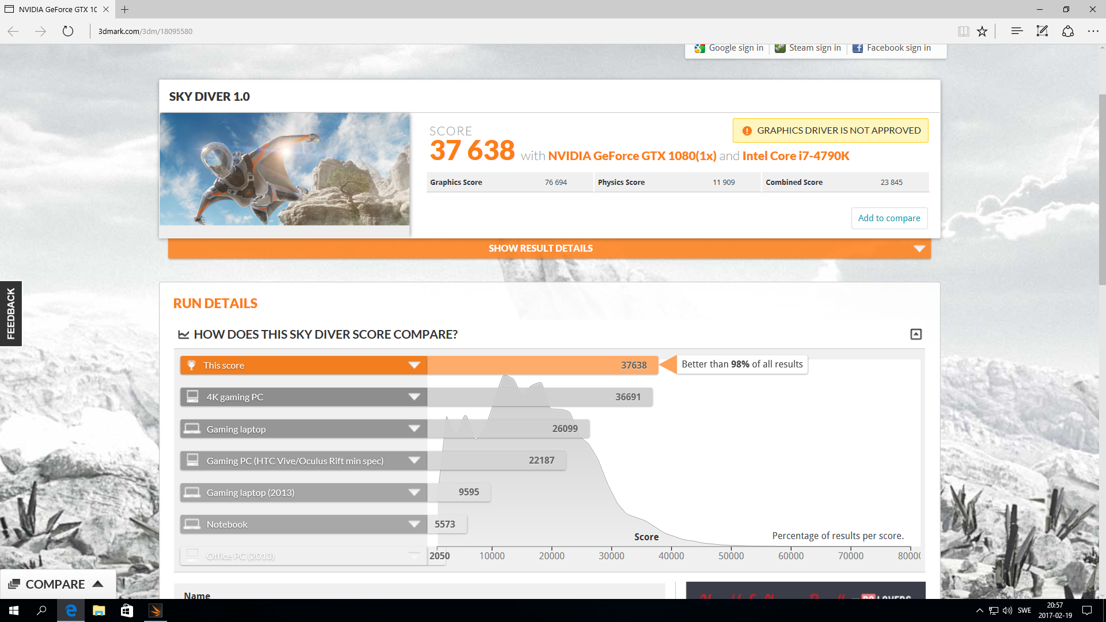Click the driver not approved warning badge
1106x622 pixels.
[x=830, y=131]
